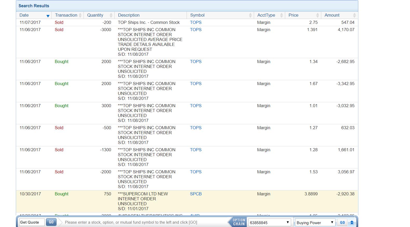Click the AcctType column sort arrows
Screen dimensions: 410x227
click(x=282, y=15)
